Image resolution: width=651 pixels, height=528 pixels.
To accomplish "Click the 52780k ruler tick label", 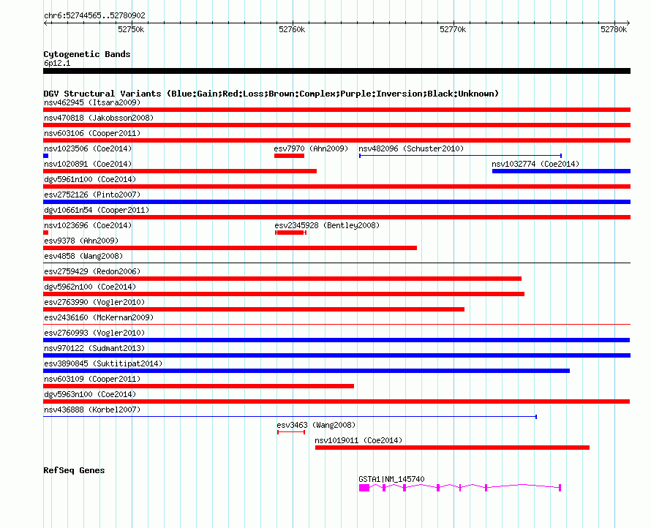I will coord(614,29).
